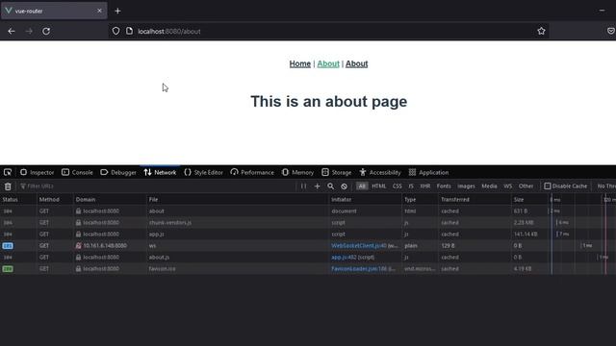Select the favicon.ico request row
The height and width of the screenshot is (346, 616).
[x=308, y=269]
